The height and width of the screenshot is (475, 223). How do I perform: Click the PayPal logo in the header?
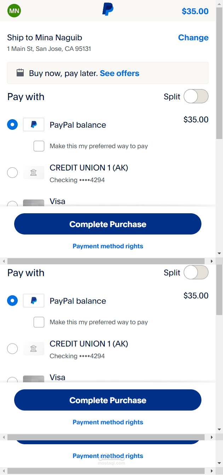(108, 9)
